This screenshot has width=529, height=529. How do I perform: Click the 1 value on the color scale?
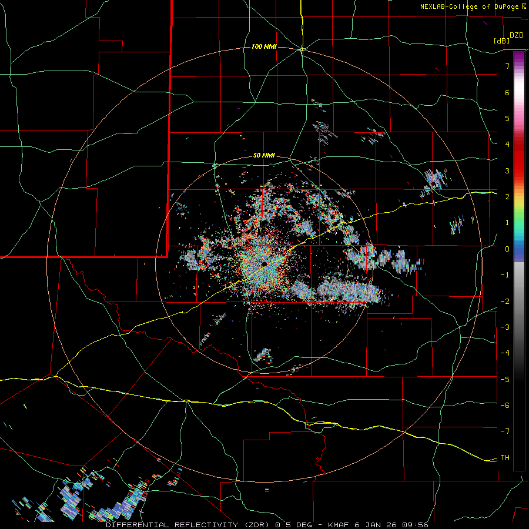[507, 223]
